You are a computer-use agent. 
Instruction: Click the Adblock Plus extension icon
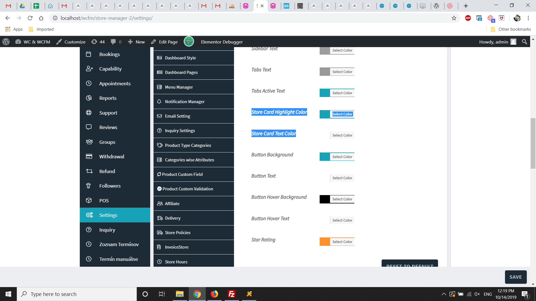[468, 18]
